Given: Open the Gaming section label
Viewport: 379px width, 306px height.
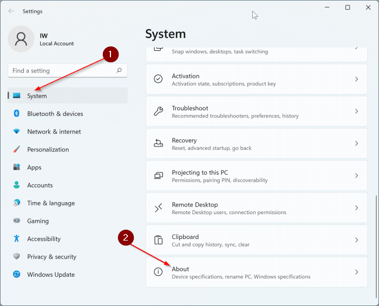Looking at the screenshot, I should 38,221.
